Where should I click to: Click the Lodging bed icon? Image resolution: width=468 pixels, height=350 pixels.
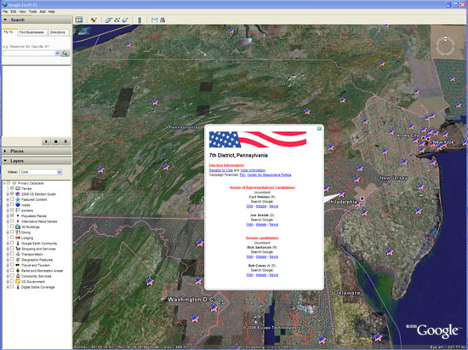(x=18, y=238)
